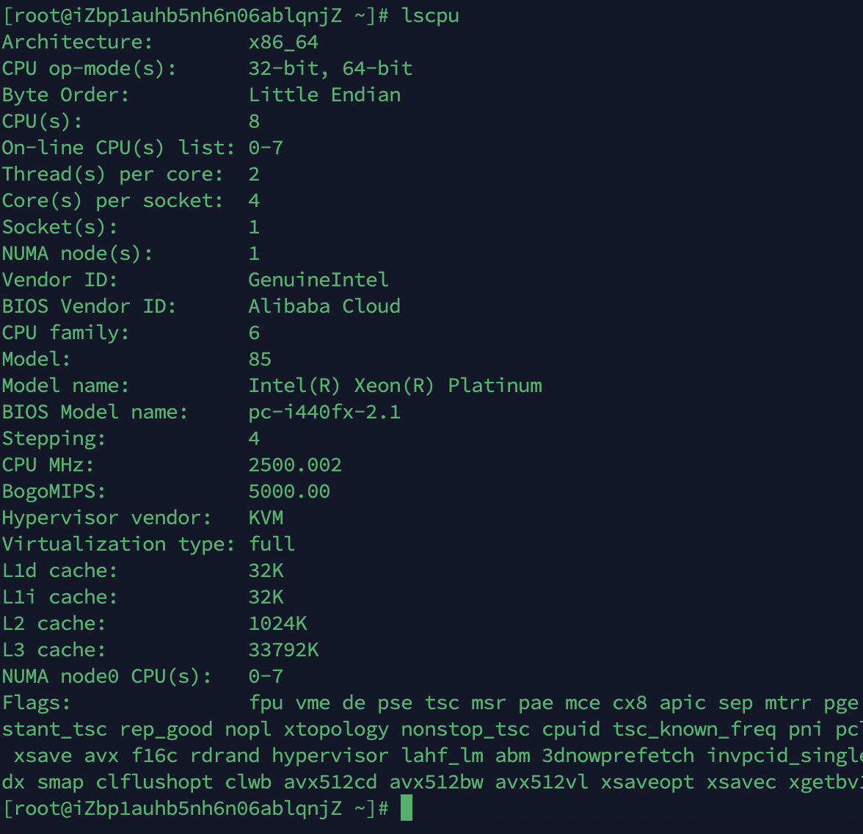Click the green cursor block at the prompt
This screenshot has width=863, height=834.
pyautogui.click(x=407, y=808)
